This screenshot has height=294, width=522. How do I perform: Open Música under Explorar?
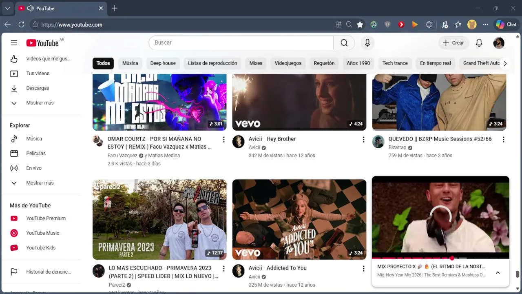(x=41, y=139)
